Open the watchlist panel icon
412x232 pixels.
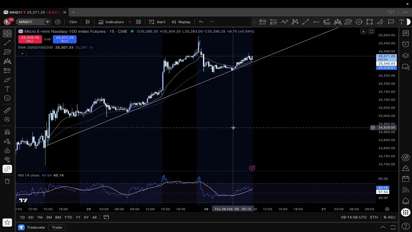click(406, 34)
